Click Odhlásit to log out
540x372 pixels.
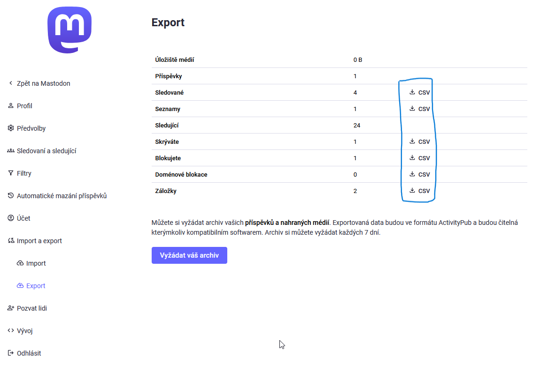tap(29, 353)
